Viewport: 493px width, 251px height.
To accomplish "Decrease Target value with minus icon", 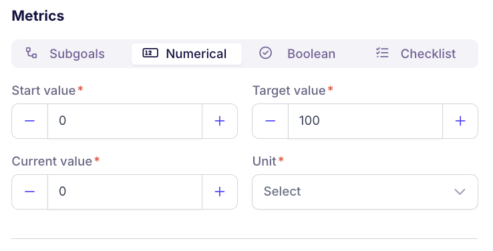I will pyautogui.click(x=271, y=121).
